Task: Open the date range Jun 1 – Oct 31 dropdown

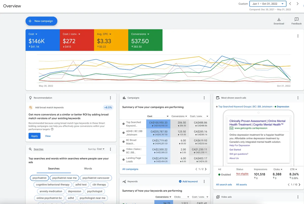Action: [x=268, y=4]
